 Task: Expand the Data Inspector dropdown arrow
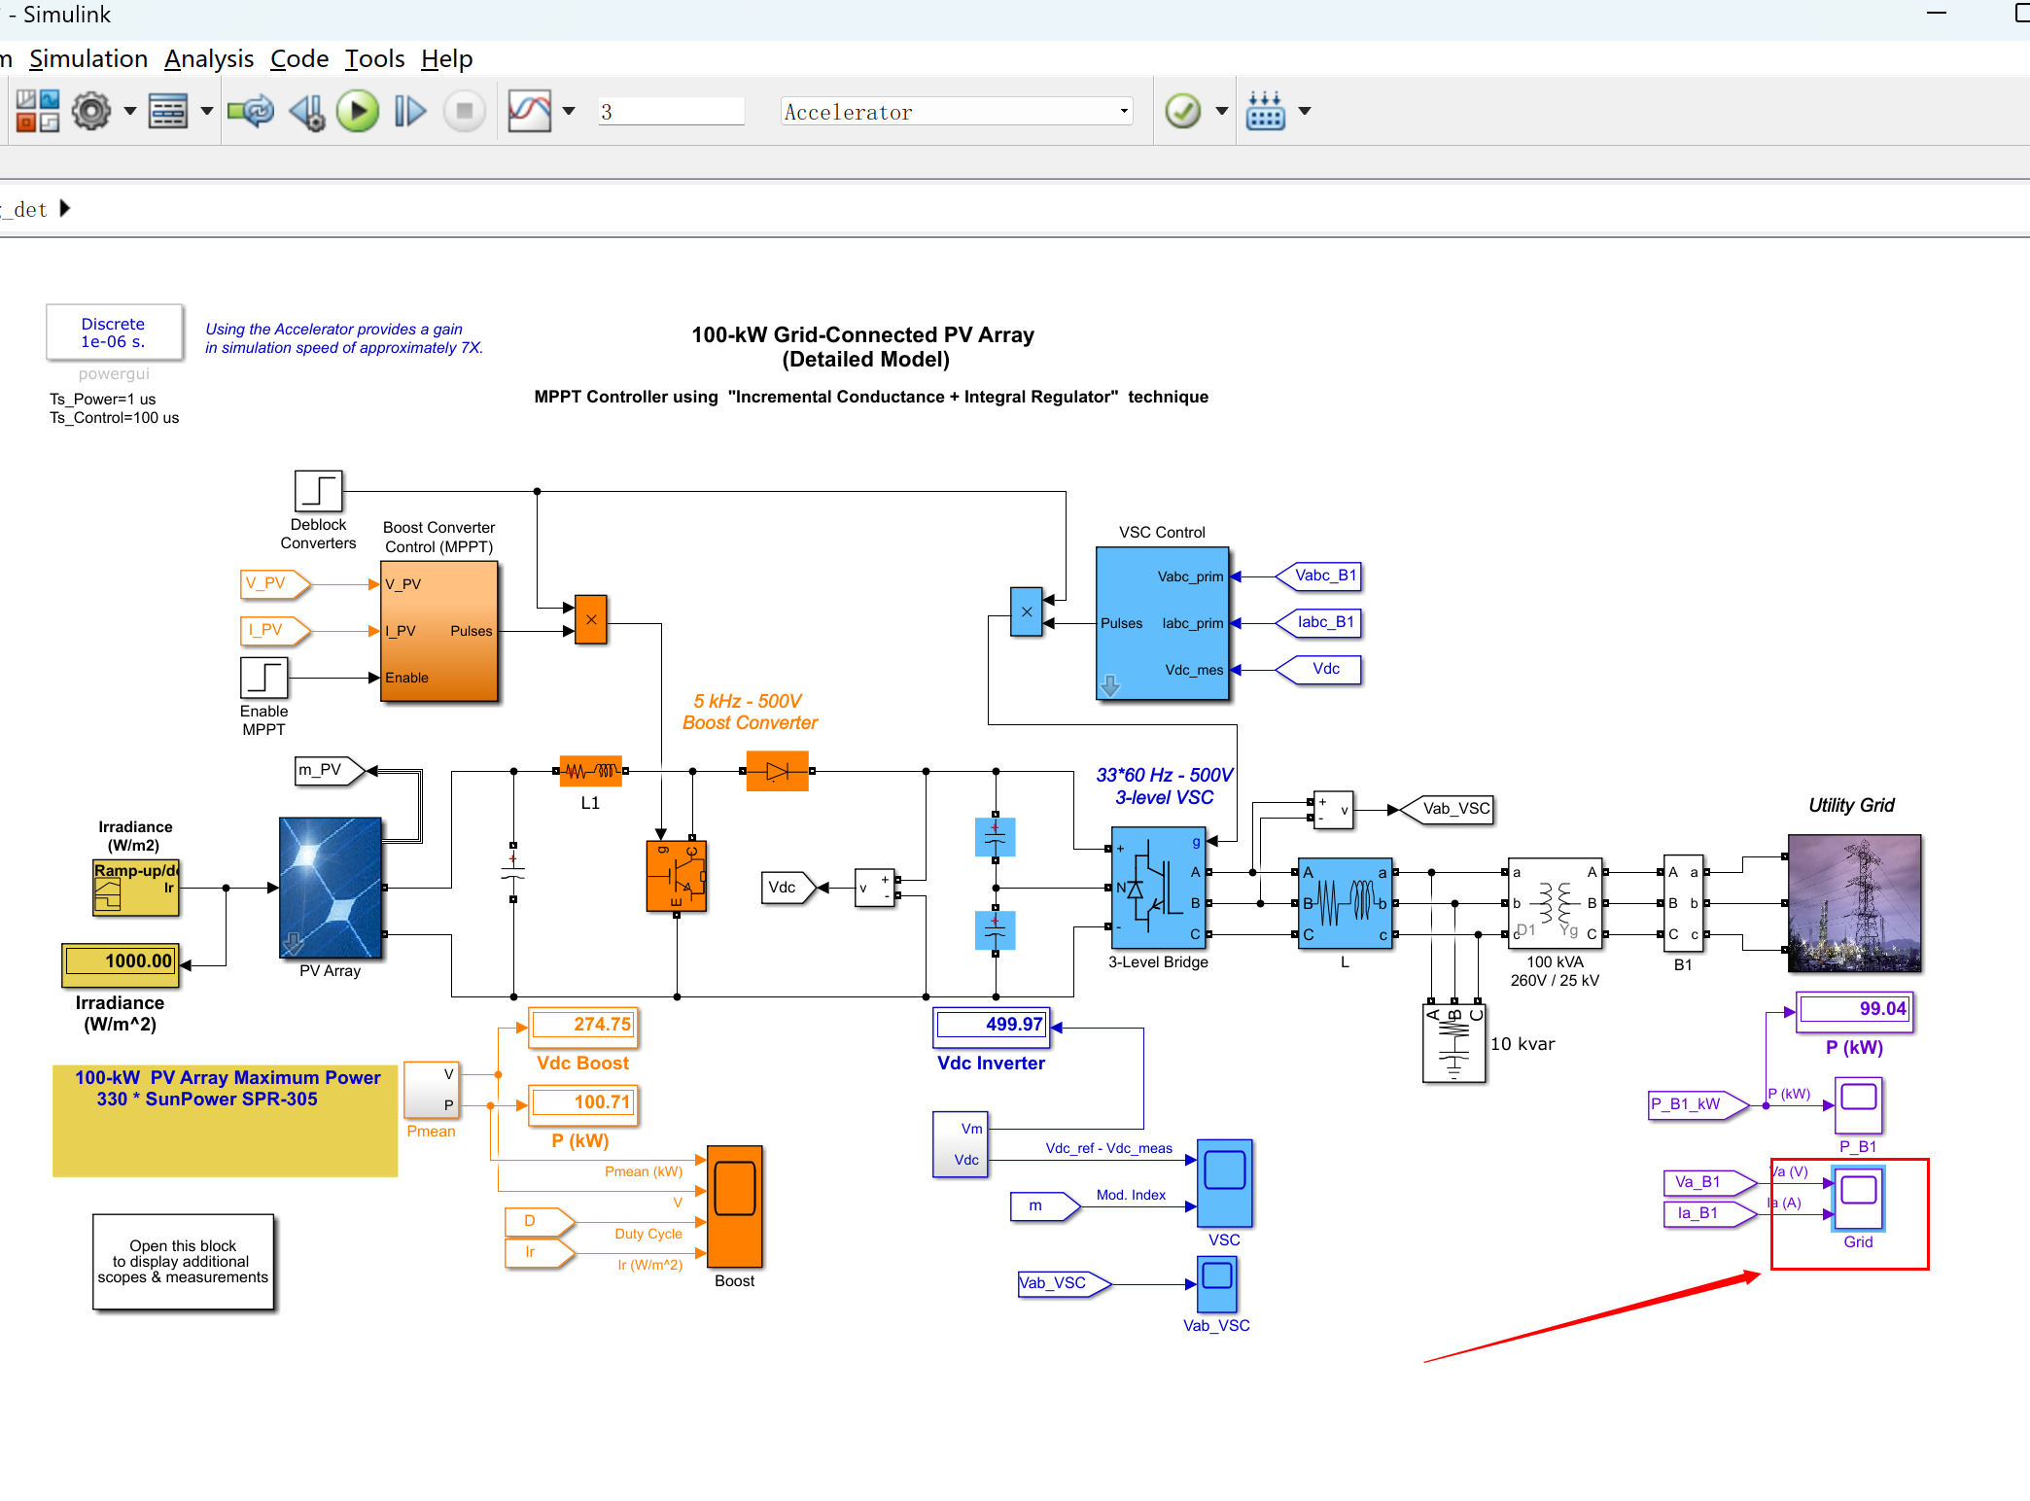coord(569,112)
